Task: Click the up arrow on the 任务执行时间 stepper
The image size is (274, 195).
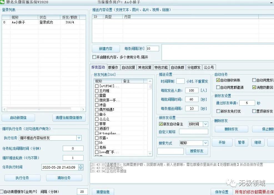Action: point(81,166)
